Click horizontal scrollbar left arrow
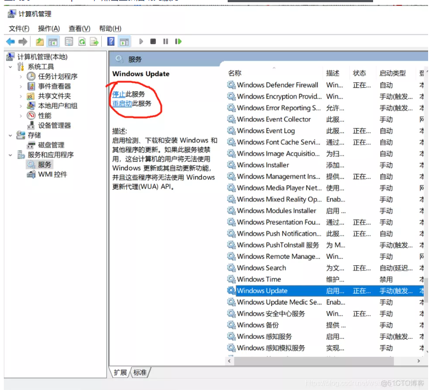Screen dimensions: 433x390 pyautogui.click(x=229, y=361)
